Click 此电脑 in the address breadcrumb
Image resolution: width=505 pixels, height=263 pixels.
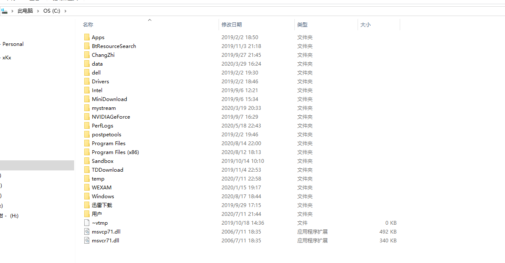coord(25,11)
